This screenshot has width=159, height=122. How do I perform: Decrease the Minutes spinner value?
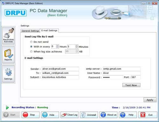pyautogui.click(x=77, y=48)
